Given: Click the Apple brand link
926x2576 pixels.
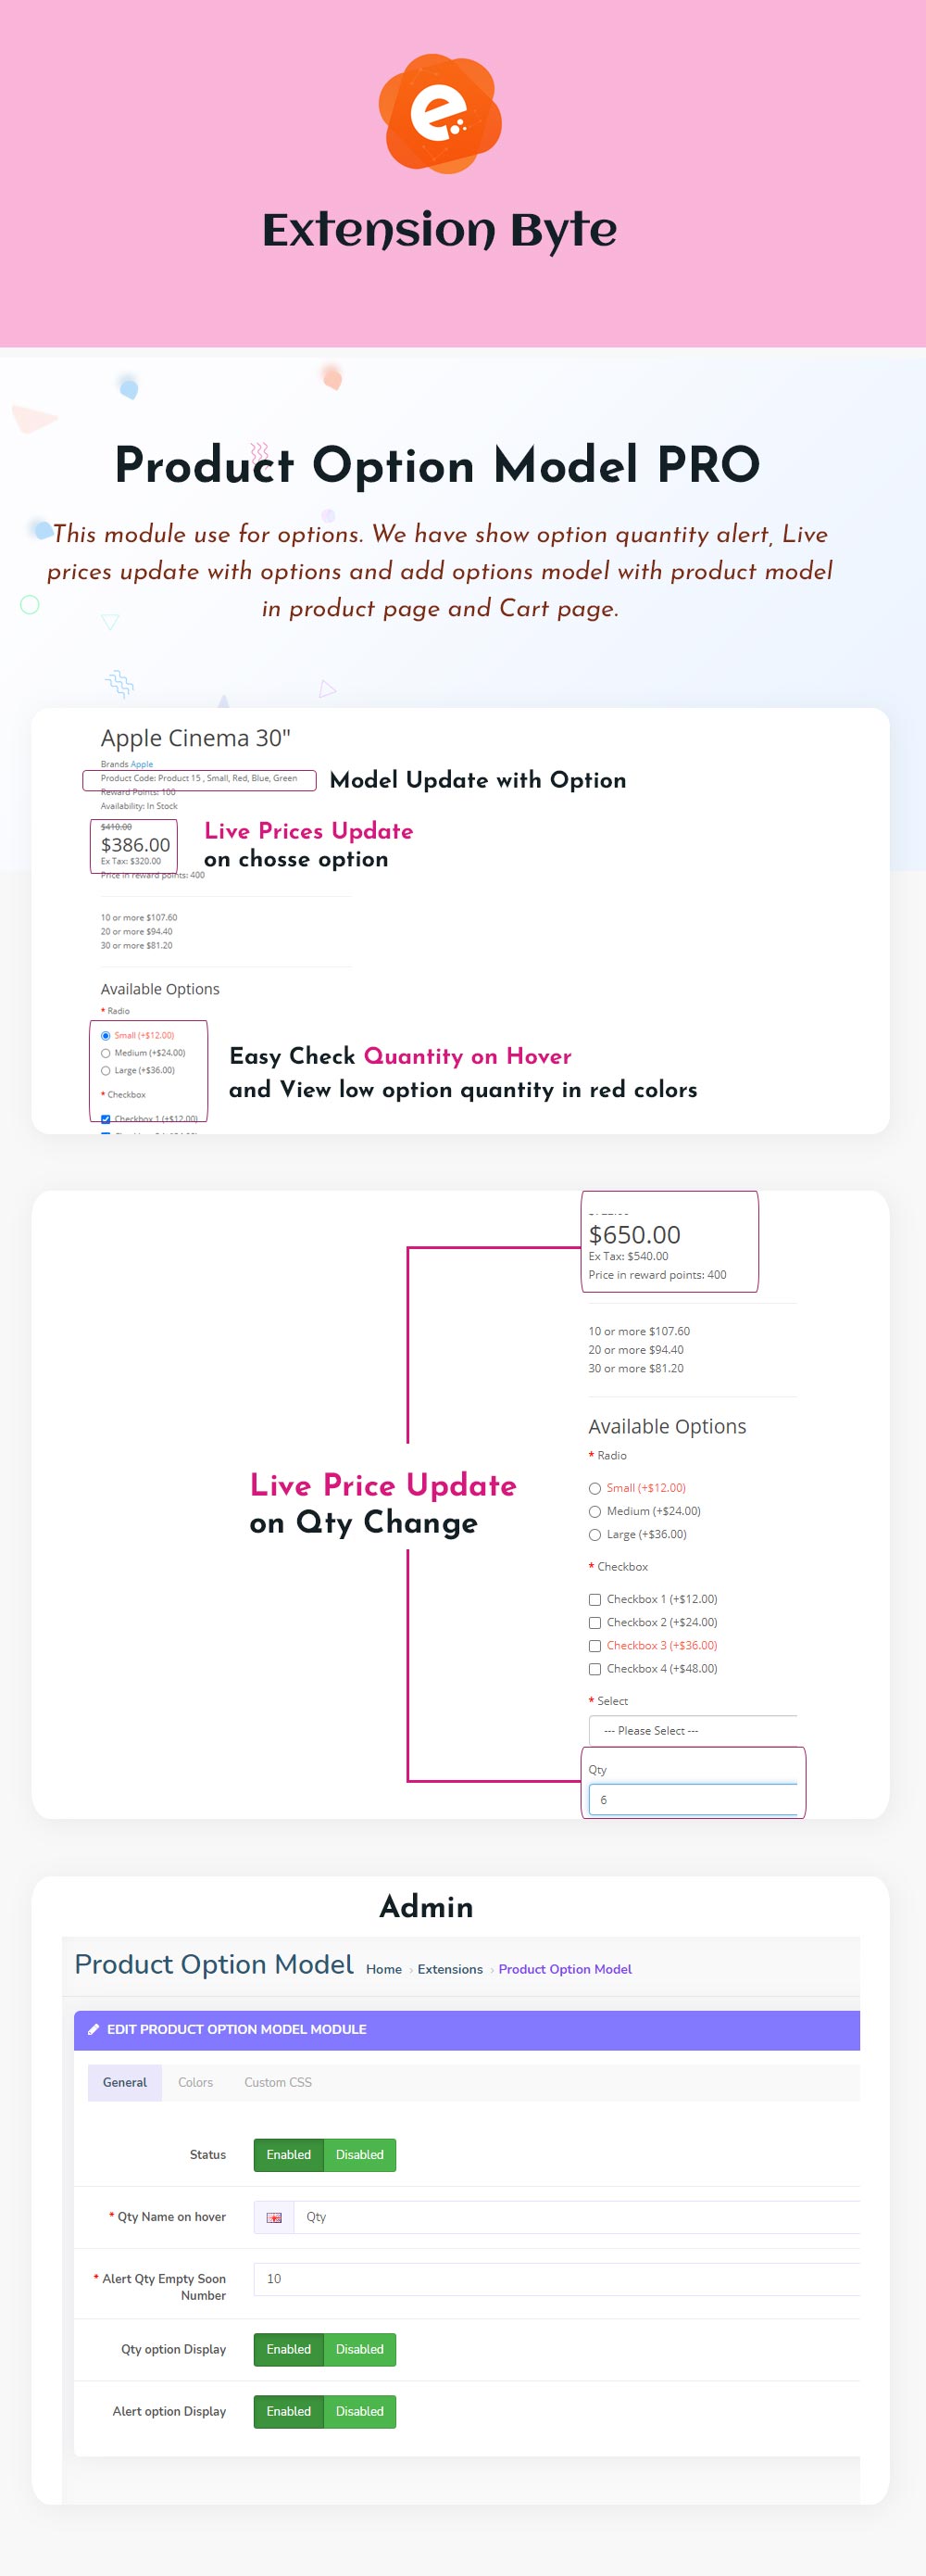Looking at the screenshot, I should (x=142, y=764).
